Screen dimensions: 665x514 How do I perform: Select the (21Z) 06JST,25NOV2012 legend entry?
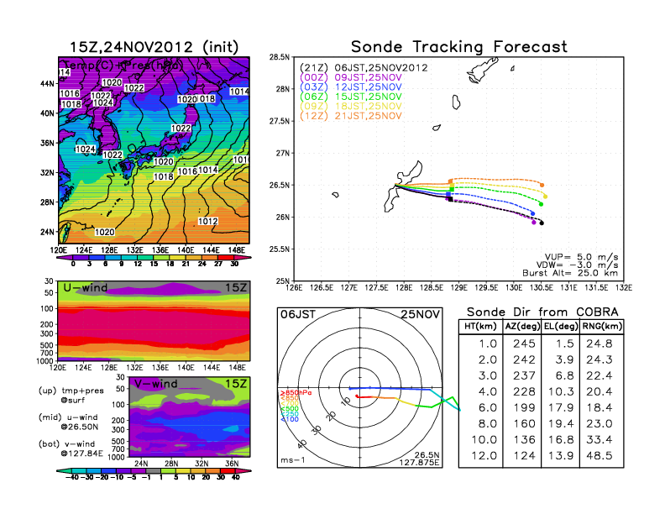coord(360,66)
